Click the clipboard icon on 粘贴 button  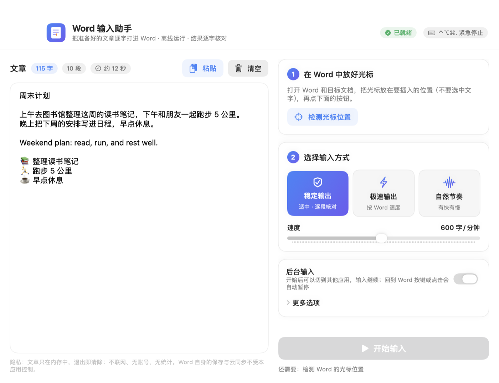click(x=193, y=68)
